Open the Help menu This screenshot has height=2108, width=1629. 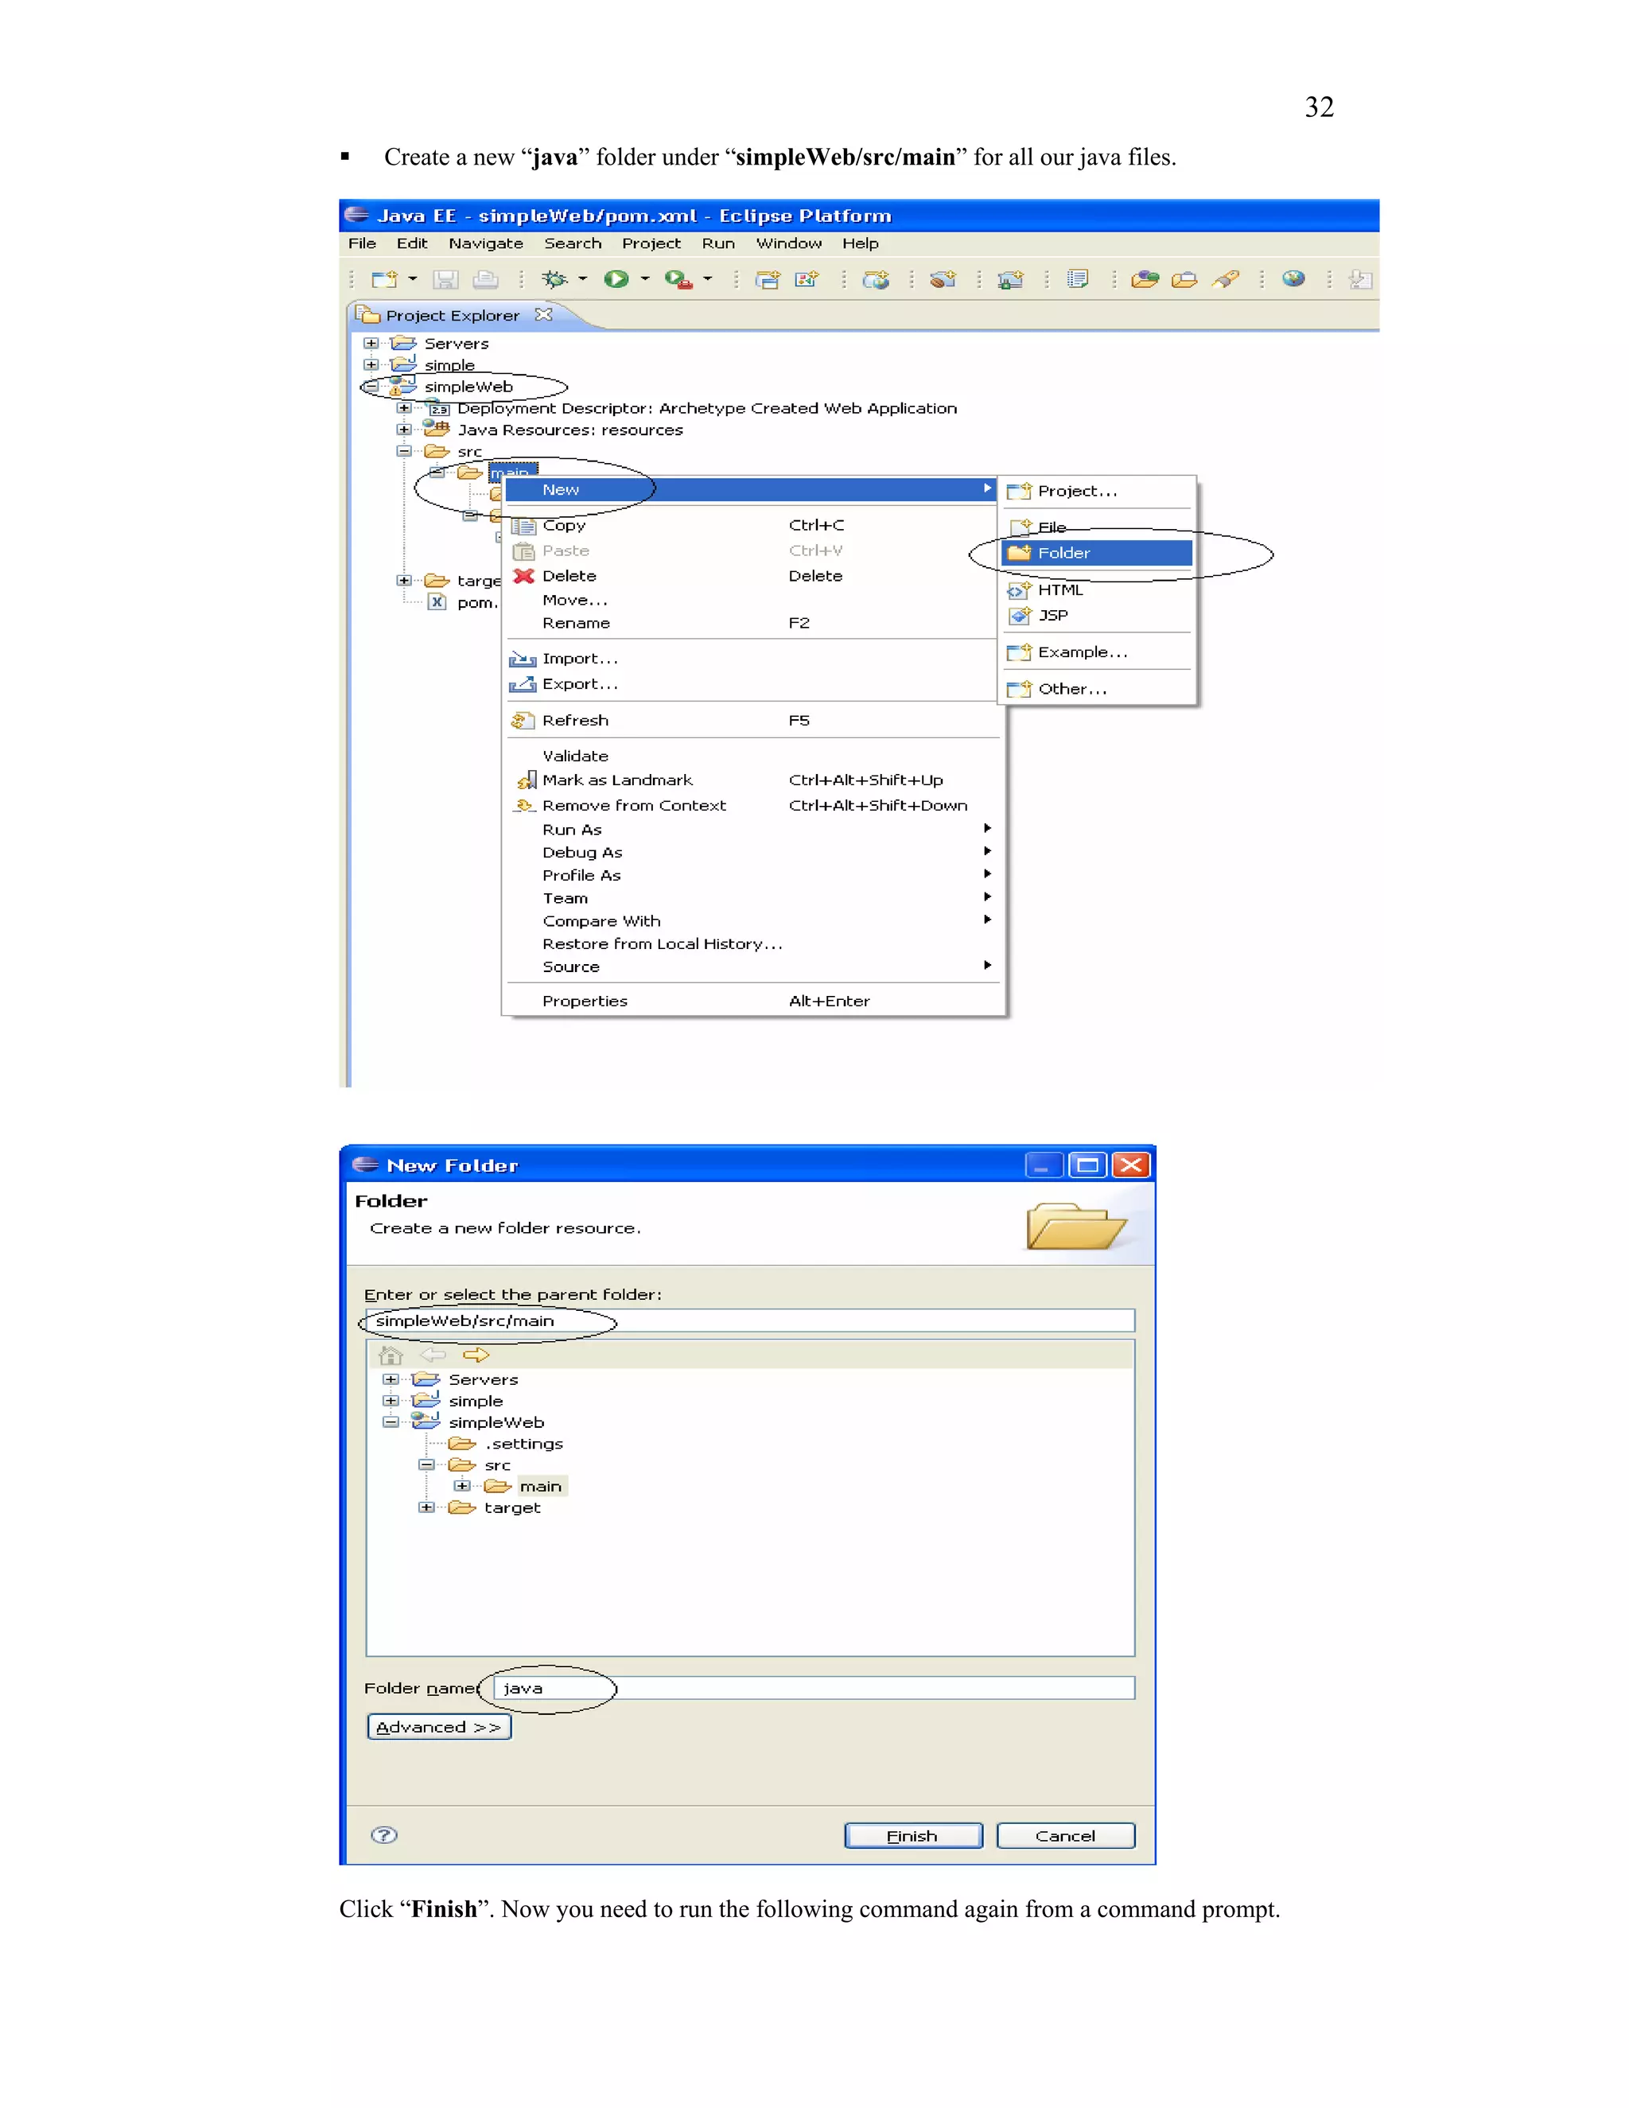pyautogui.click(x=860, y=243)
